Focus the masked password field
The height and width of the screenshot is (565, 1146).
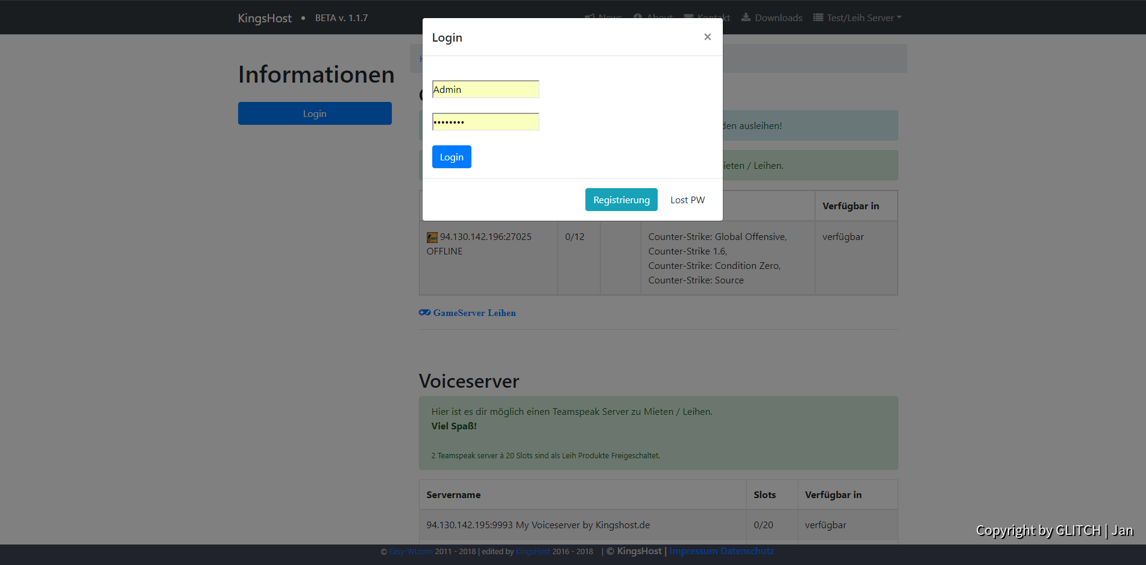(x=485, y=122)
